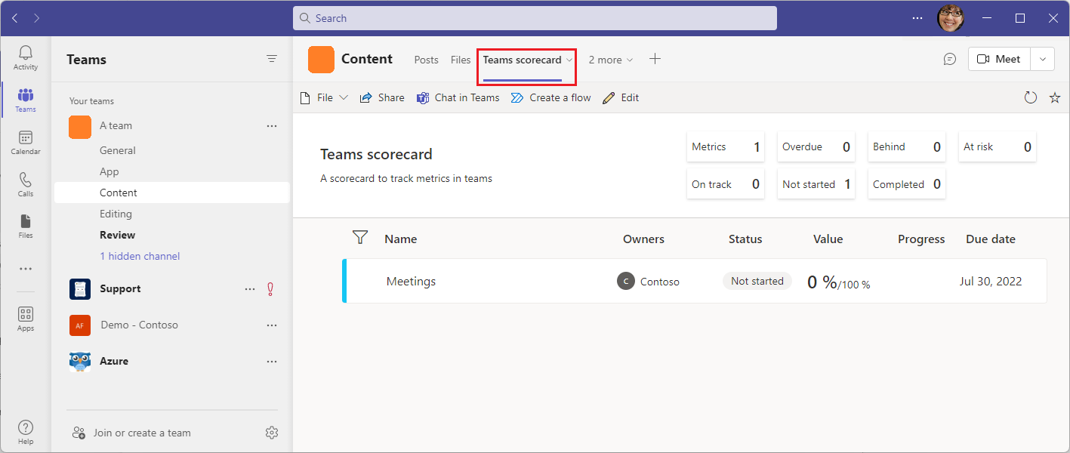The height and width of the screenshot is (453, 1070).
Task: Open more options for Support team
Action: point(250,289)
